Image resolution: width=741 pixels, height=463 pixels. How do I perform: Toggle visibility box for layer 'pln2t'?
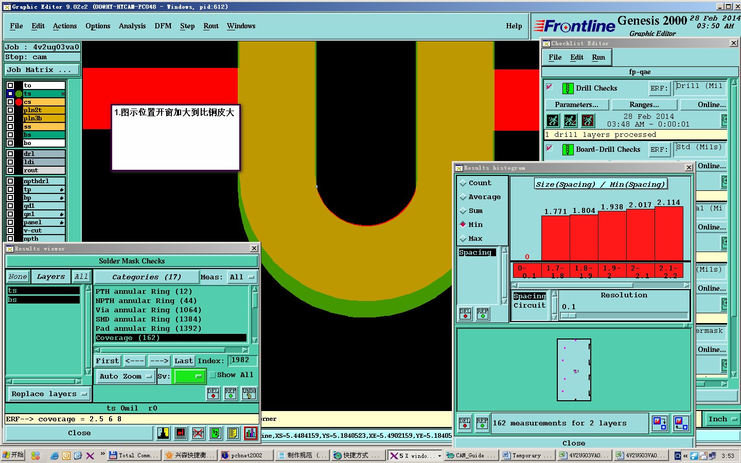click(x=10, y=110)
